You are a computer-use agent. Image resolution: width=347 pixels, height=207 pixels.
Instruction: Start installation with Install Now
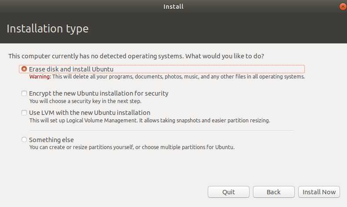pos(319,192)
